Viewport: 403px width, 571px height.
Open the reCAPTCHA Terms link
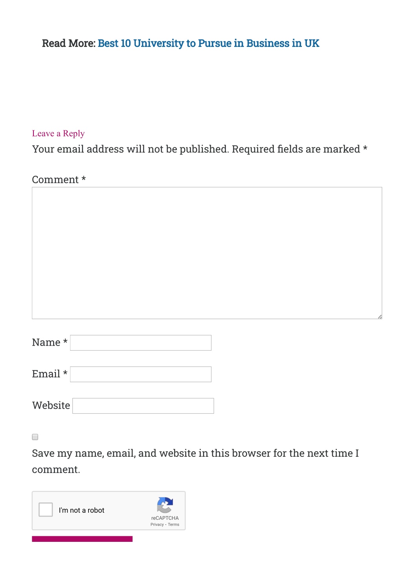(x=174, y=525)
